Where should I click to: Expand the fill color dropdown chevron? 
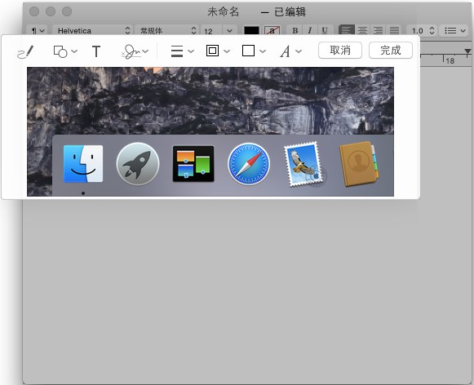(x=263, y=51)
